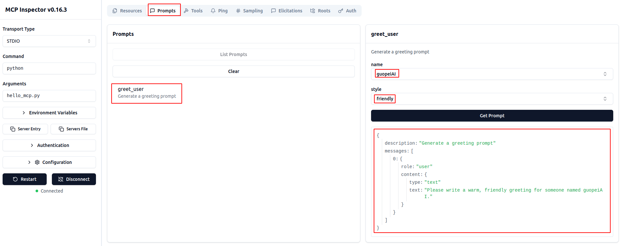Click the Clear button in Prompts panel
The width and height of the screenshot is (624, 246).
point(234,71)
